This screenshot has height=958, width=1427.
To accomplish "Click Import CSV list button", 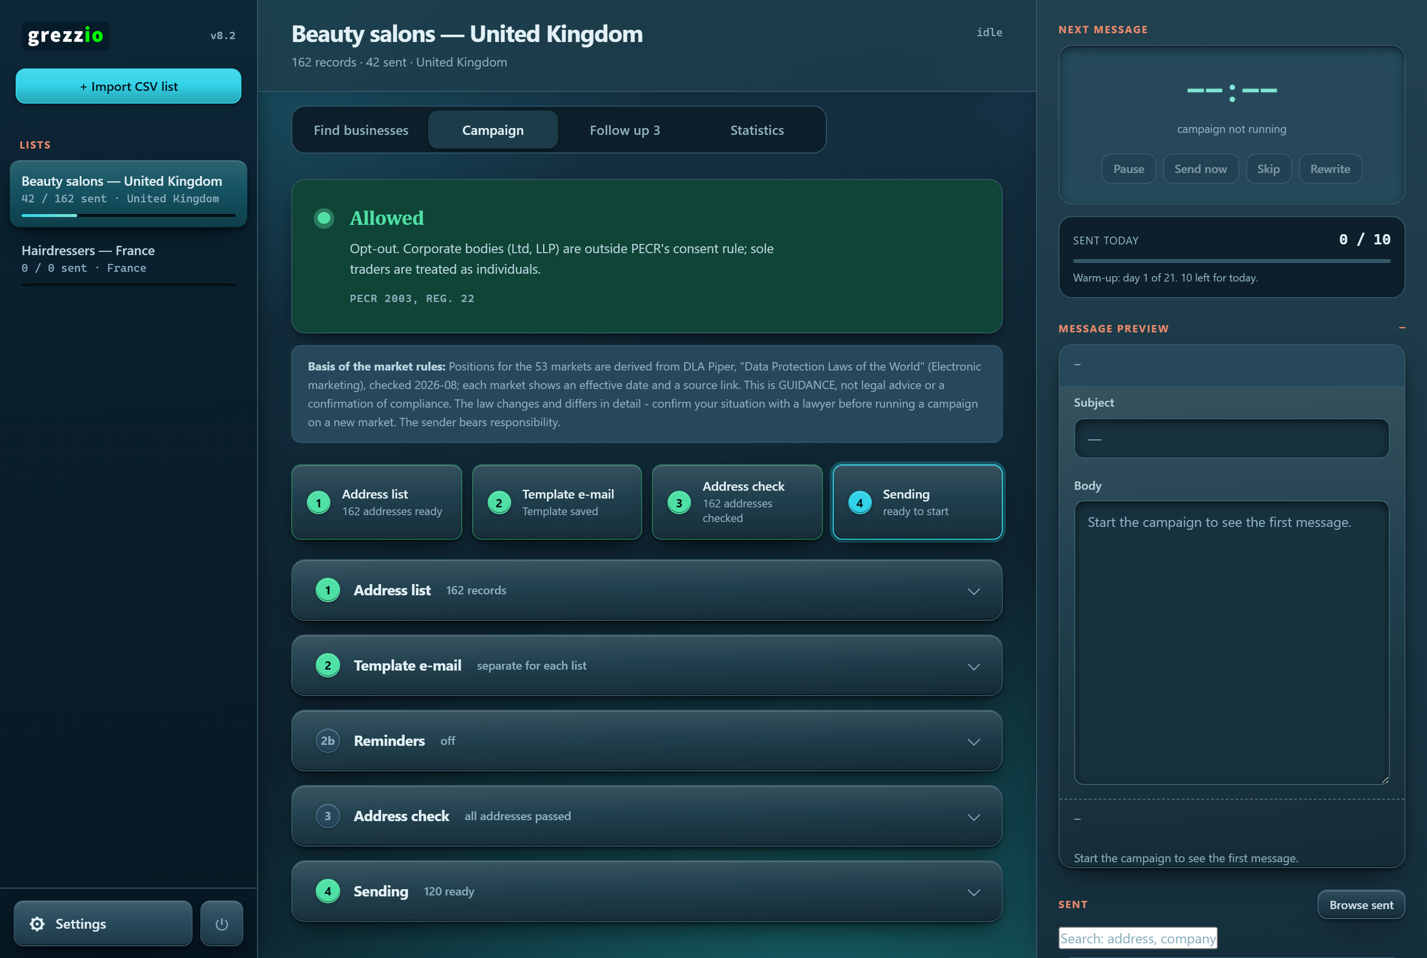I will click(128, 86).
